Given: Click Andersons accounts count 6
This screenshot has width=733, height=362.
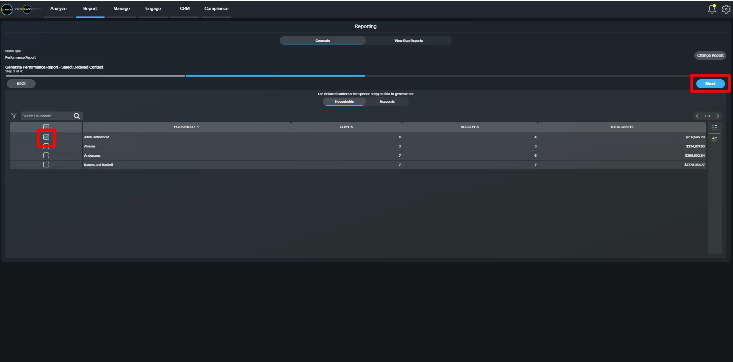Looking at the screenshot, I should pyautogui.click(x=535, y=156).
